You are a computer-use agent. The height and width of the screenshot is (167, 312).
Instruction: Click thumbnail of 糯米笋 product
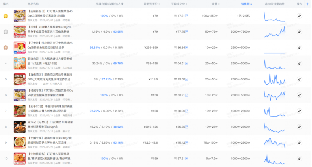point(20,143)
